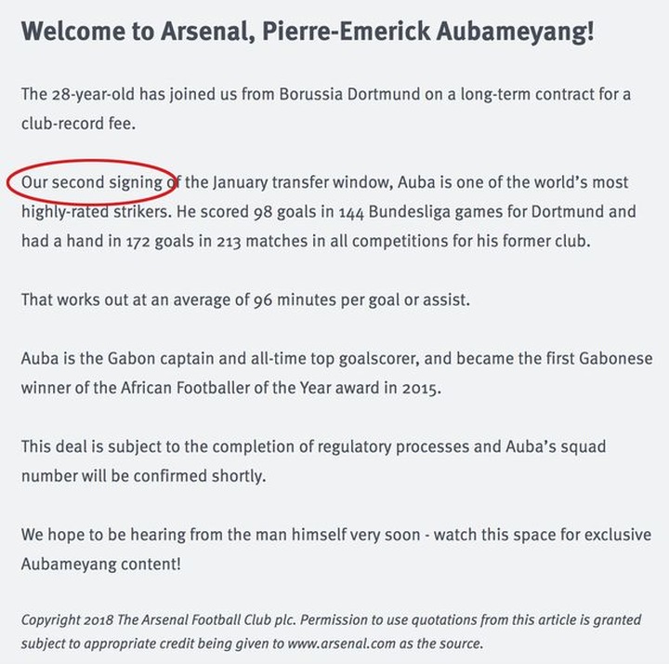The height and width of the screenshot is (664, 669).
Task: Click 'The Arsenal Football Club plc' text
Action: pyautogui.click(x=206, y=619)
